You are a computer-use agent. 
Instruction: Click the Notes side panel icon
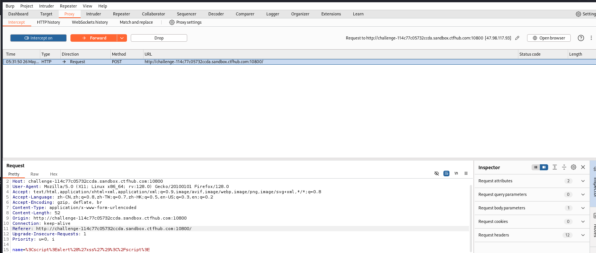pyautogui.click(x=594, y=215)
